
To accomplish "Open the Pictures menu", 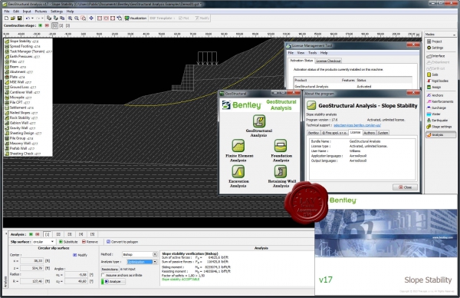I will click(41, 12).
